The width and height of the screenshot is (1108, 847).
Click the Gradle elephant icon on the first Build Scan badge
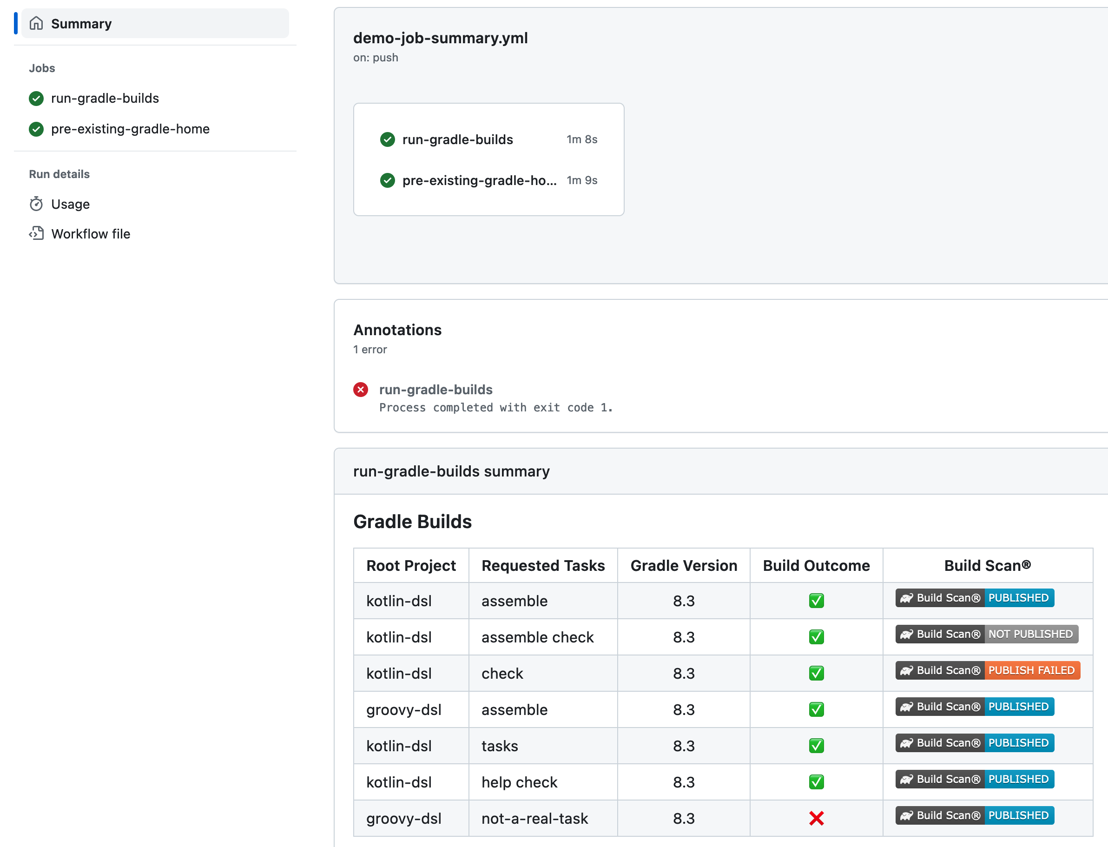click(907, 598)
